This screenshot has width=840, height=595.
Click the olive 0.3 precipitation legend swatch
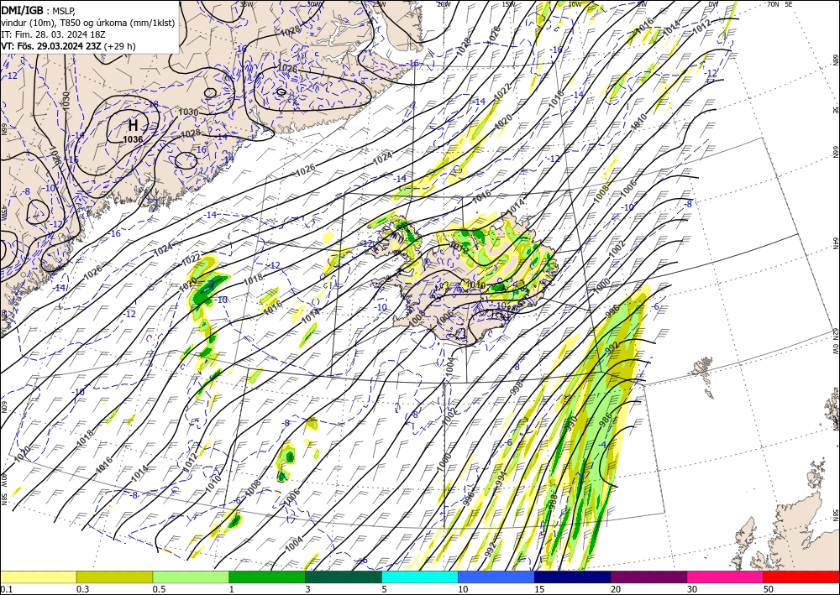(114, 577)
